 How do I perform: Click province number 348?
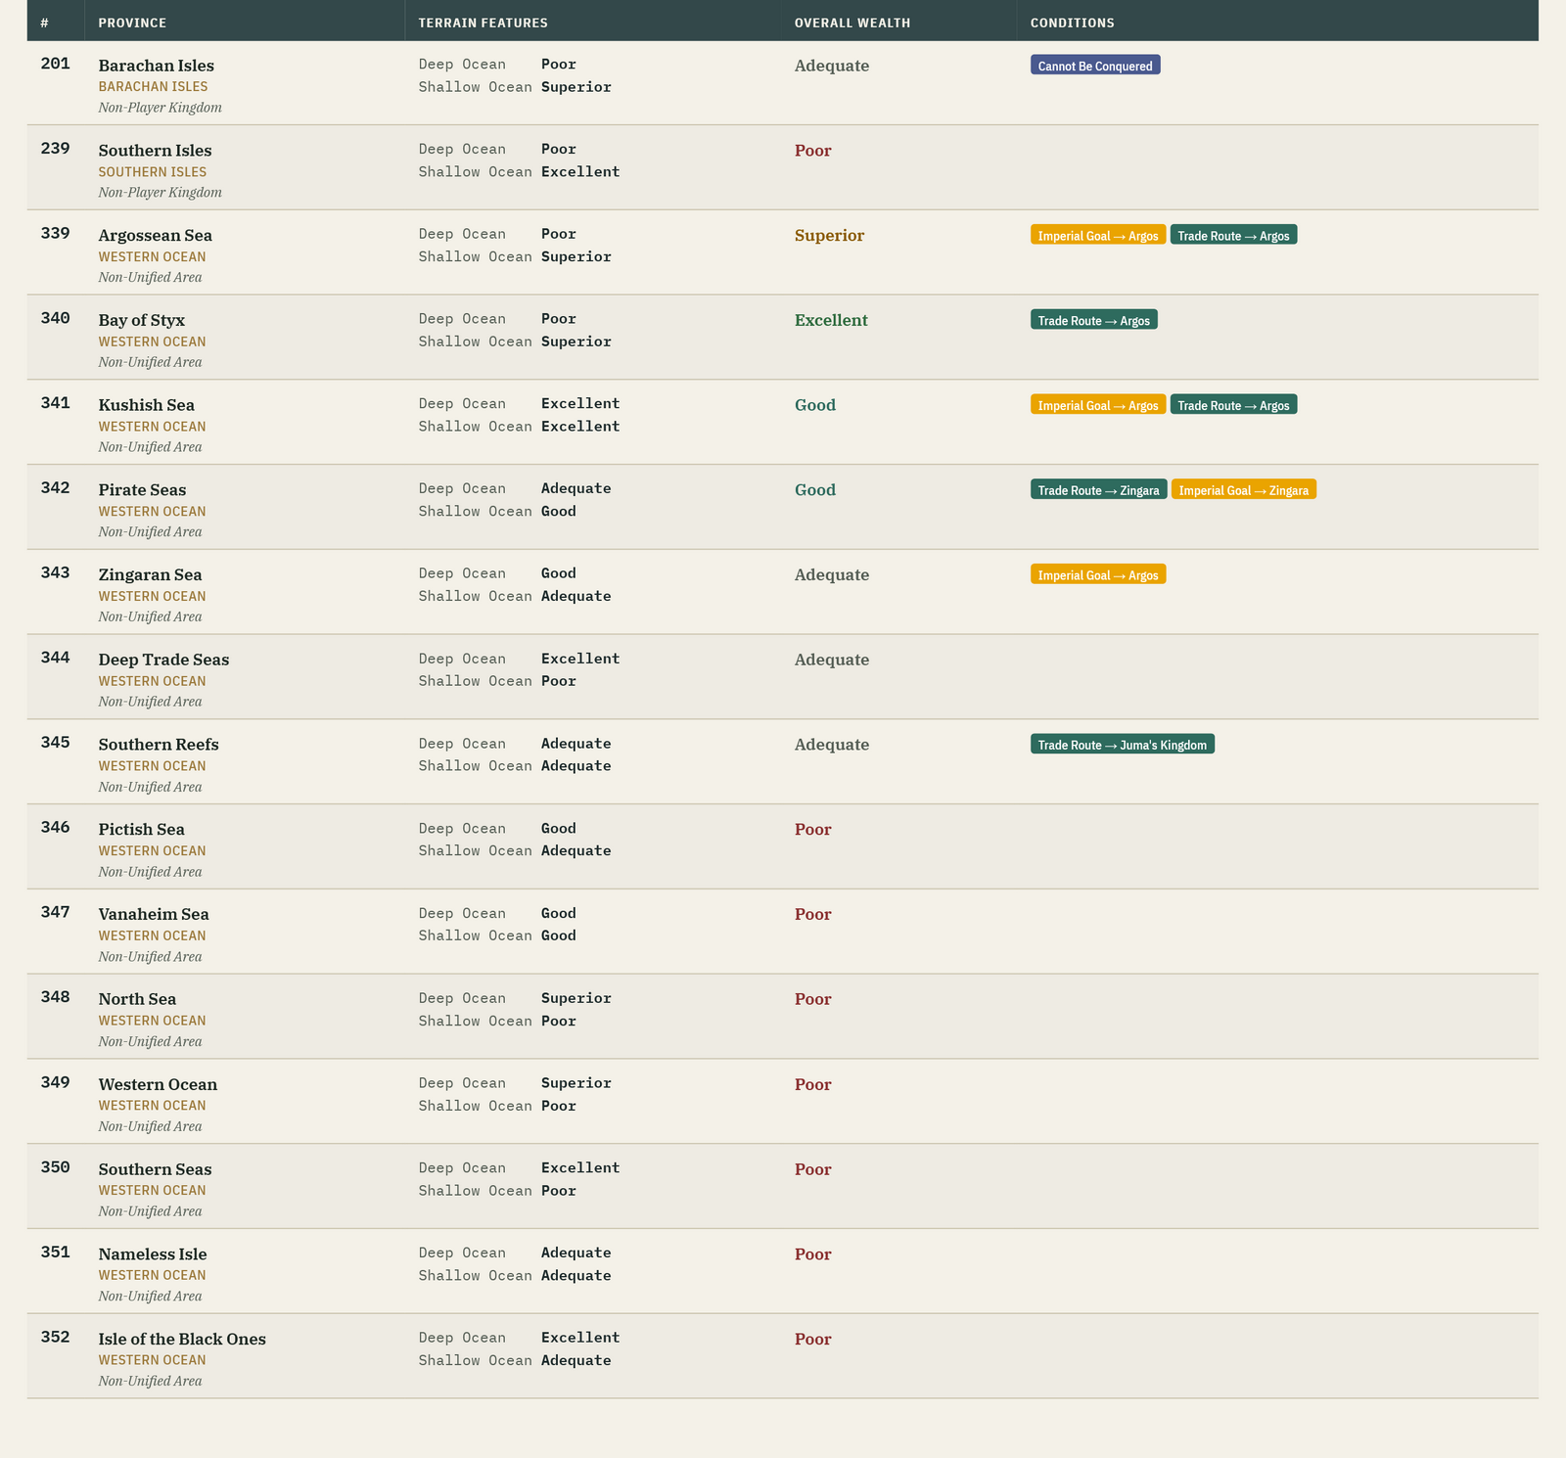[x=56, y=997]
